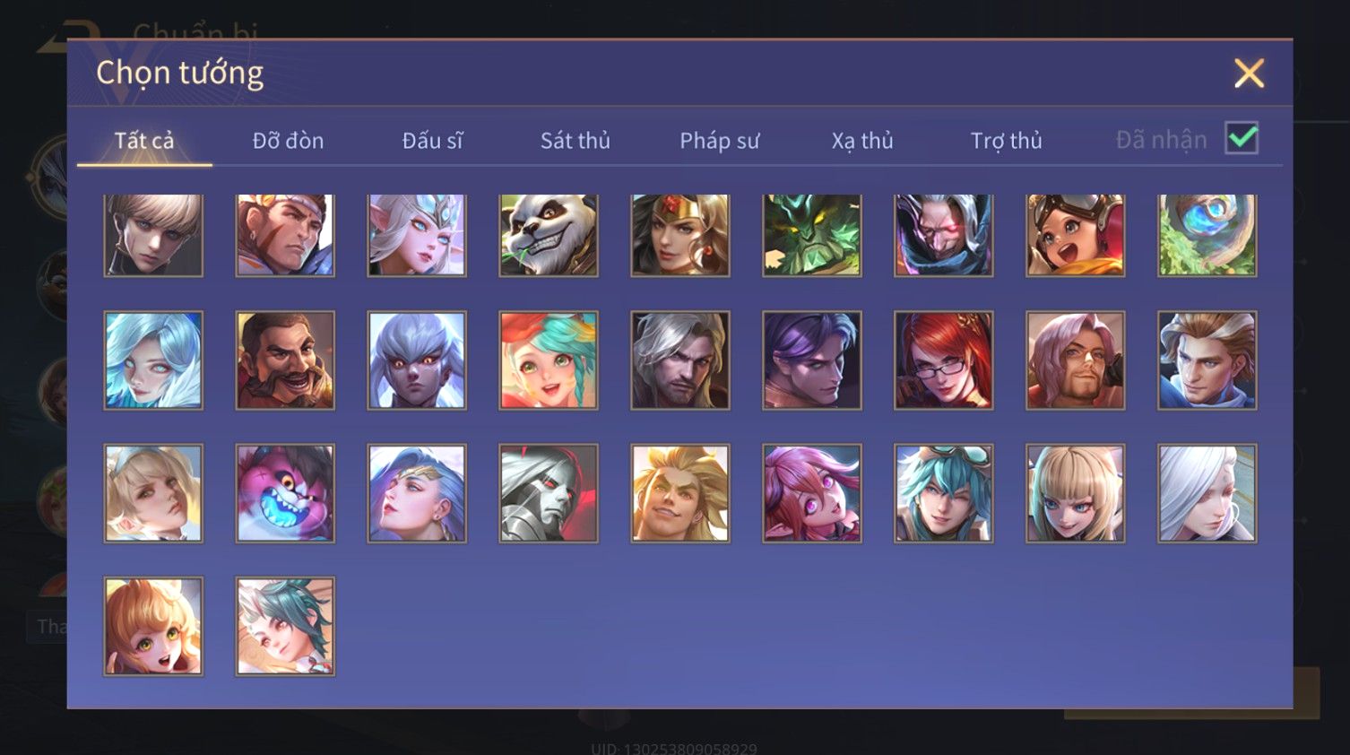1350x755 pixels.
Task: Select the spiky golden-haired hero
Action: pos(680,493)
